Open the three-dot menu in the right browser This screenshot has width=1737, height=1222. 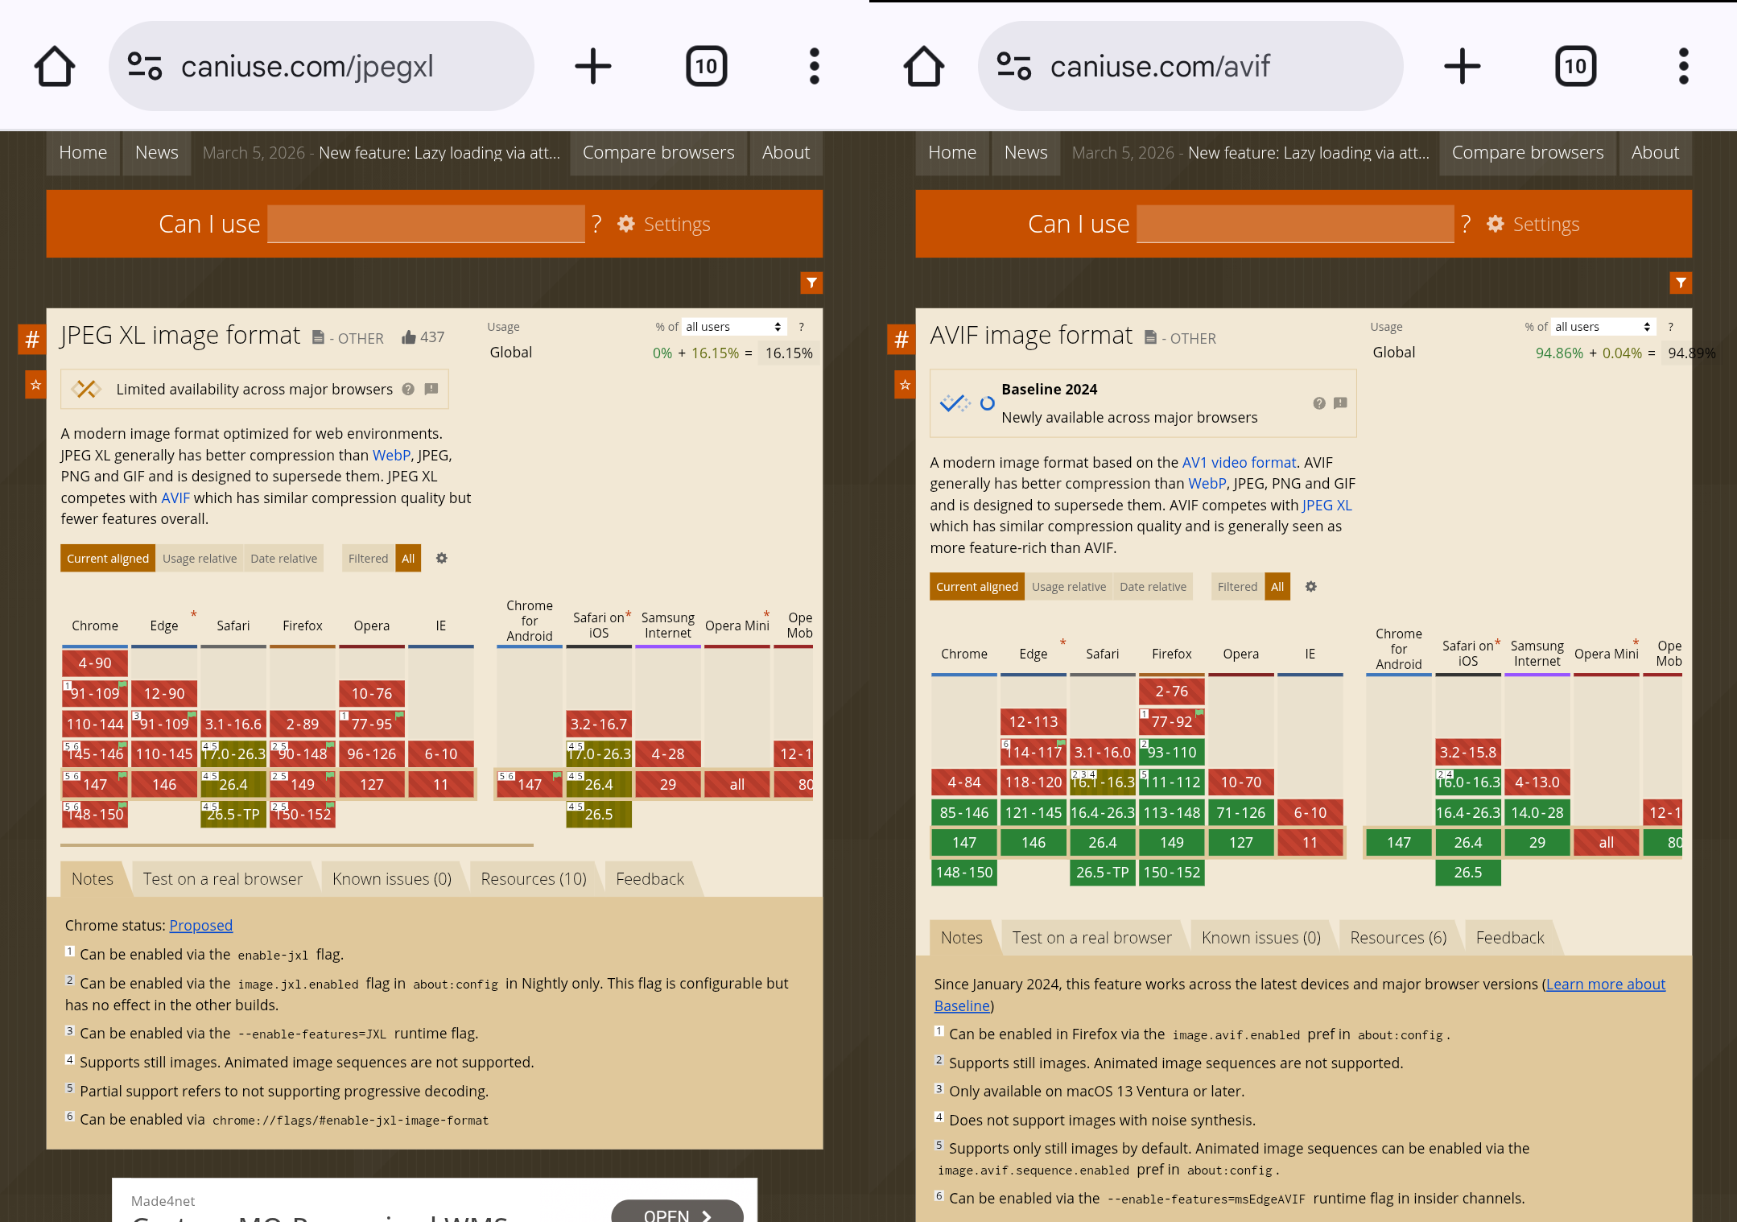click(x=1683, y=66)
